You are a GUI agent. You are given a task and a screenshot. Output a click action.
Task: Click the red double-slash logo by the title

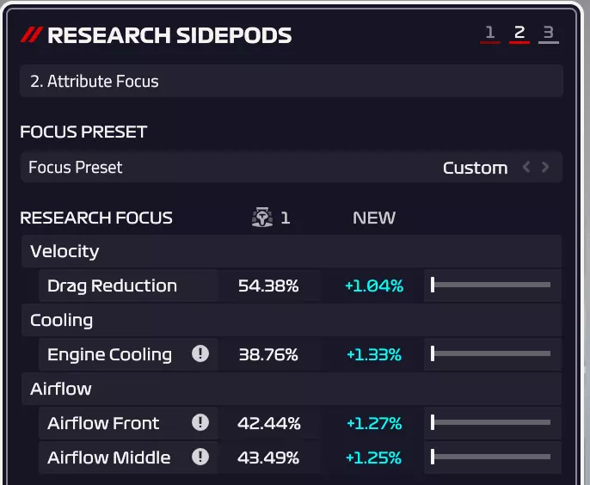tap(32, 35)
